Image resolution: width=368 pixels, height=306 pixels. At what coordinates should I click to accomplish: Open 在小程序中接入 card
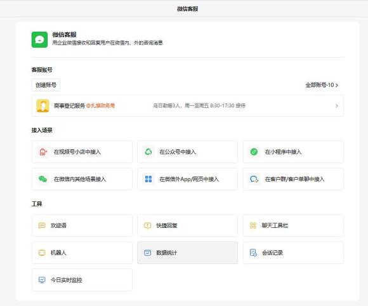293,152
